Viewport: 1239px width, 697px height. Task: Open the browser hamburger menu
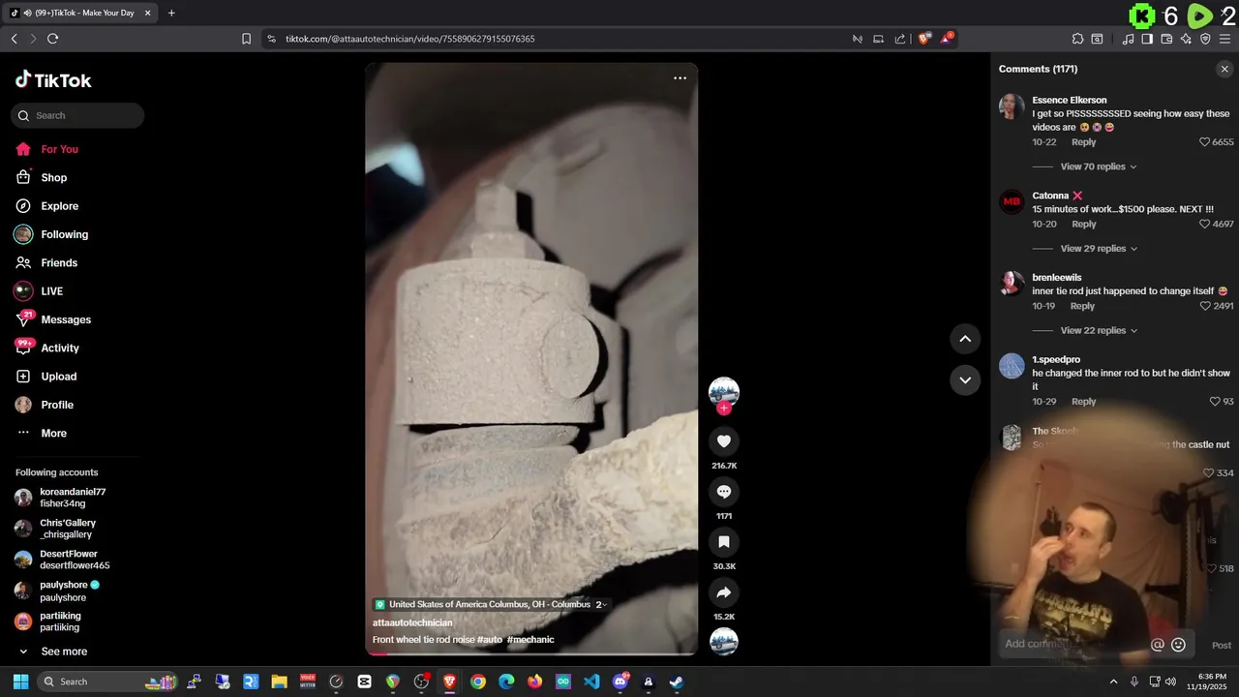point(1224,39)
